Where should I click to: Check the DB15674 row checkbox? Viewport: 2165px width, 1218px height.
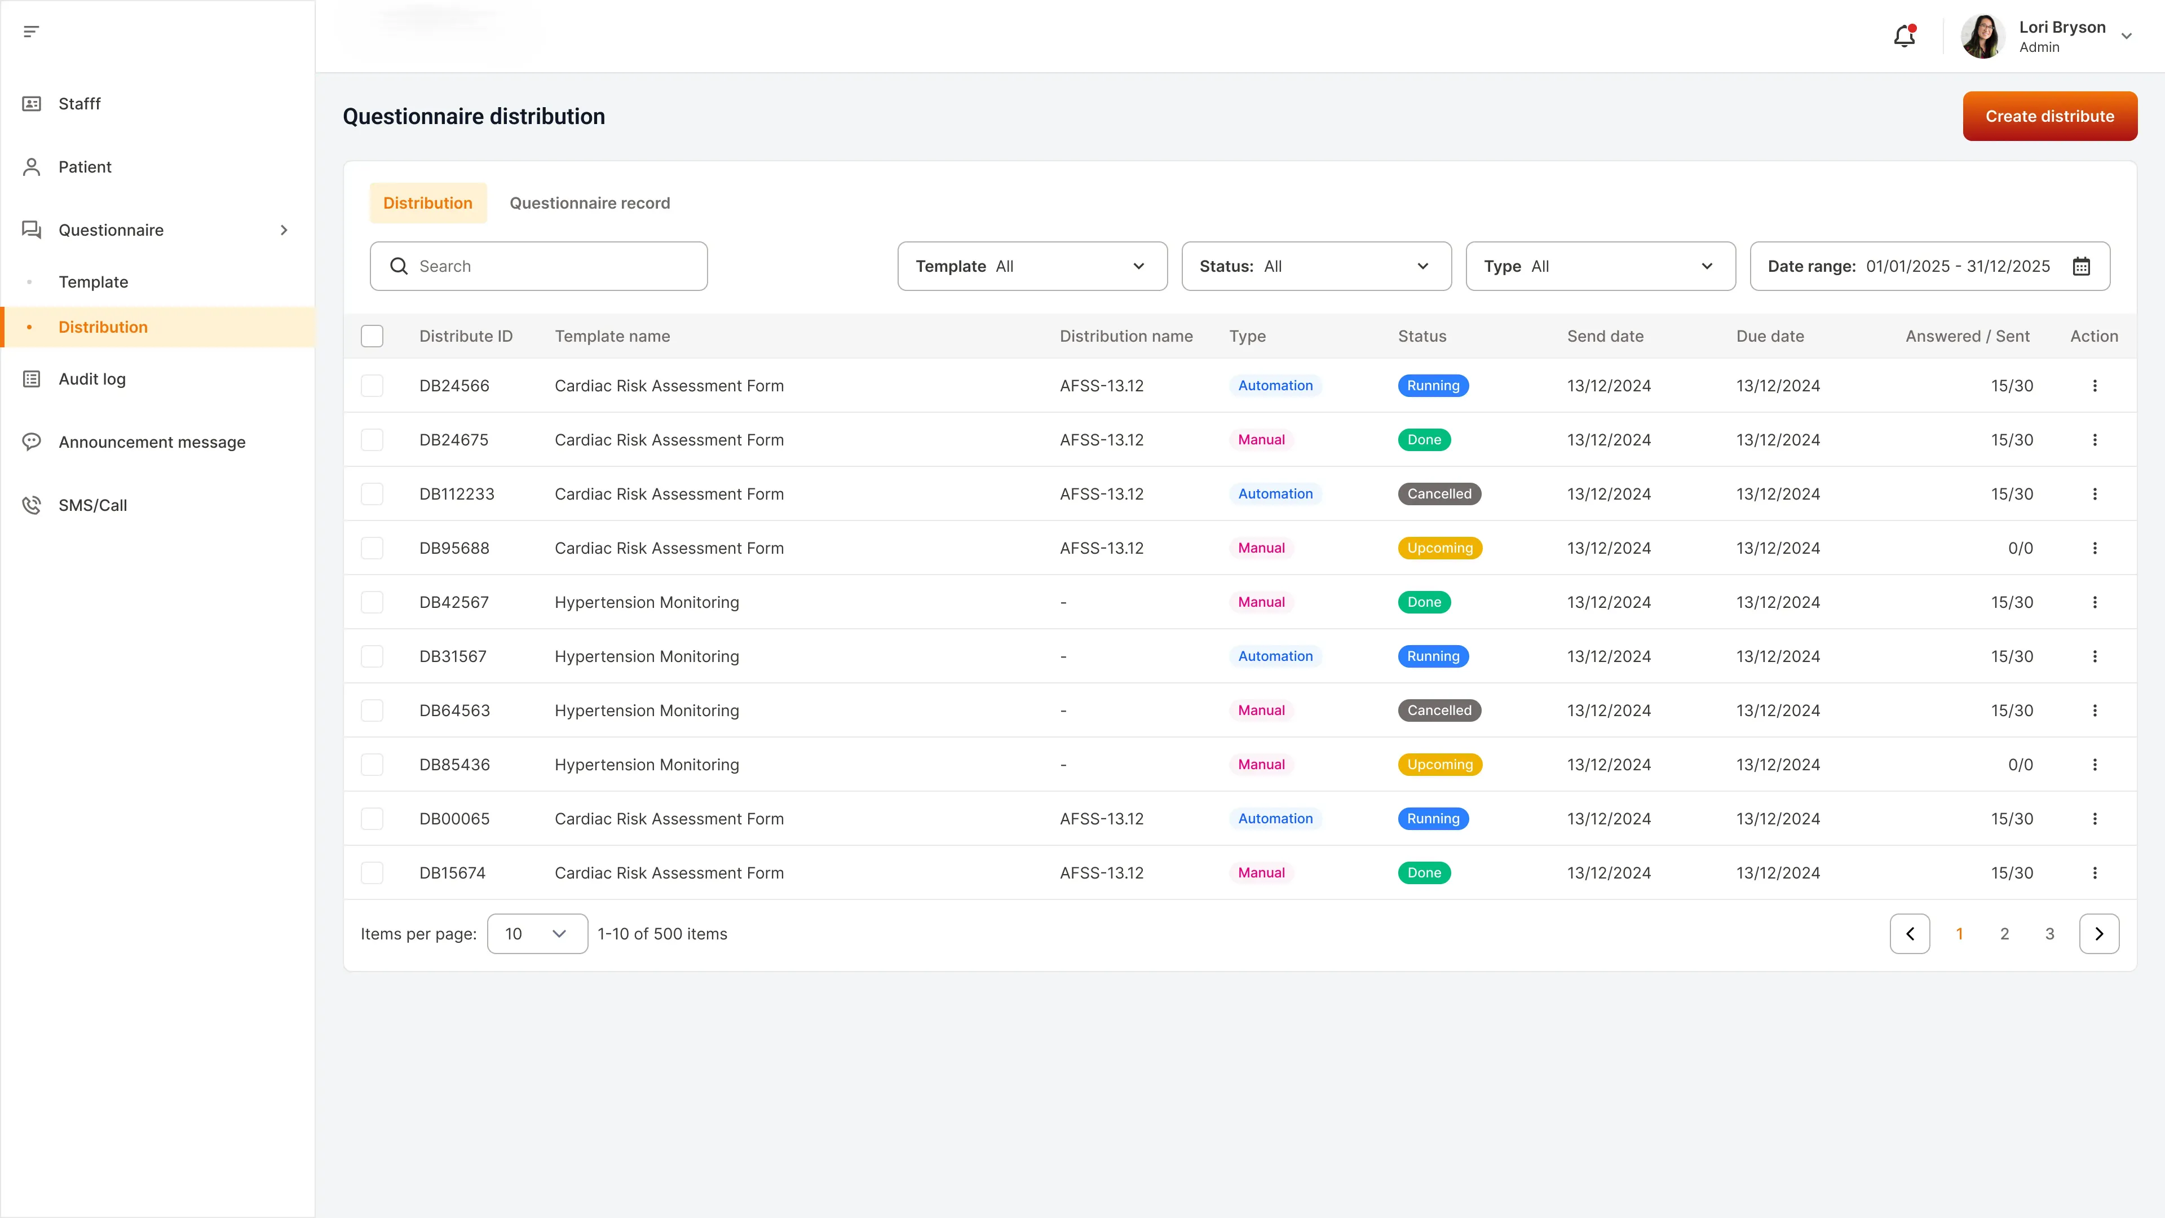372,872
